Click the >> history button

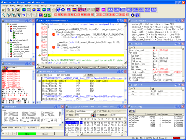[x=14, y=134]
